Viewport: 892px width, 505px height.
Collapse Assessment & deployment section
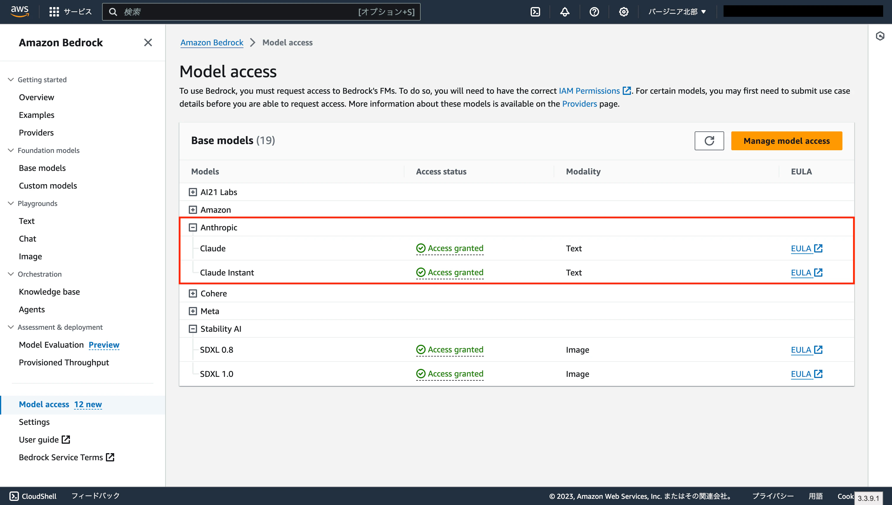point(11,327)
